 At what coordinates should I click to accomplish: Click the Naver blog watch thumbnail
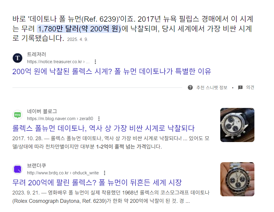tap(237, 125)
